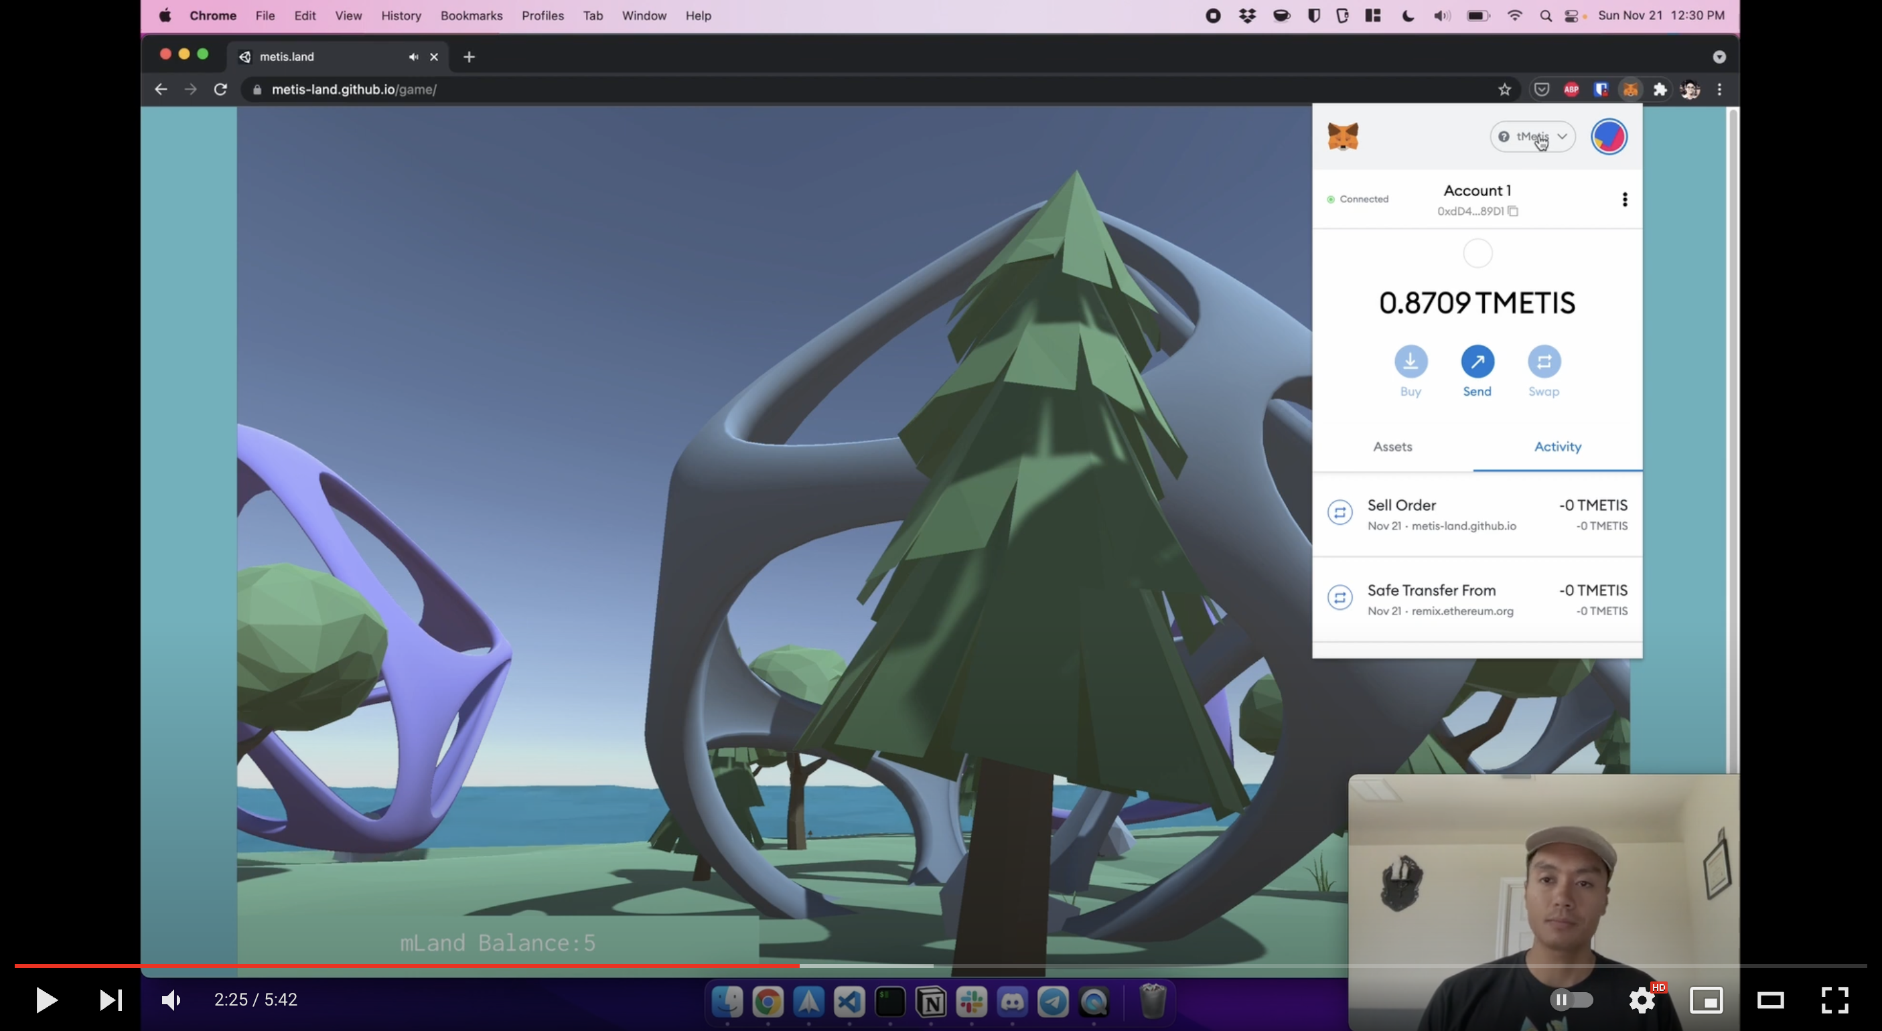Open the account options three-dot menu

point(1624,200)
